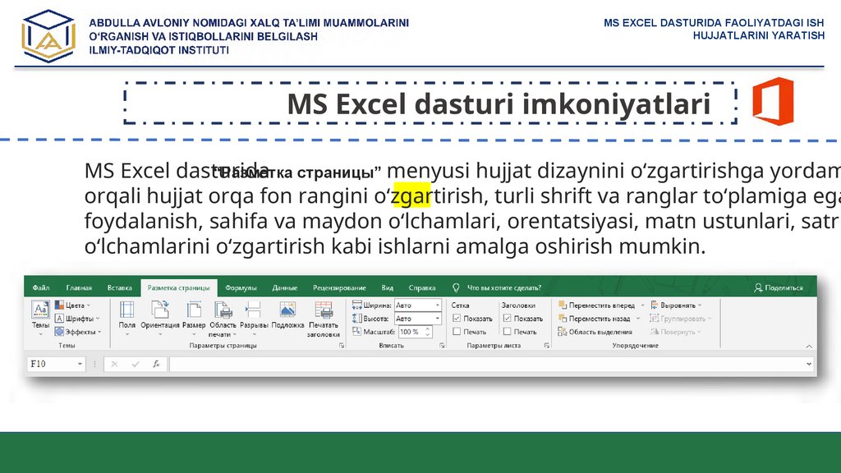This screenshot has height=473, width=841.
Task: Click the Поля margins icon
Action: [127, 310]
